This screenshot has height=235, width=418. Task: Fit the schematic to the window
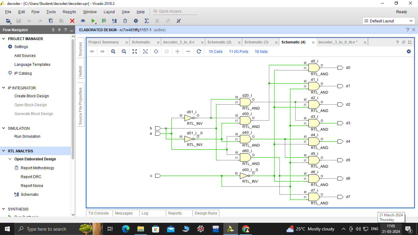[x=135, y=51]
